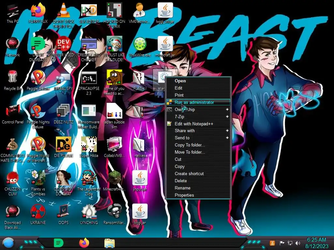Screen dimensions: 334x250
Task: Choose Delete in context menu
Action: [198, 181]
